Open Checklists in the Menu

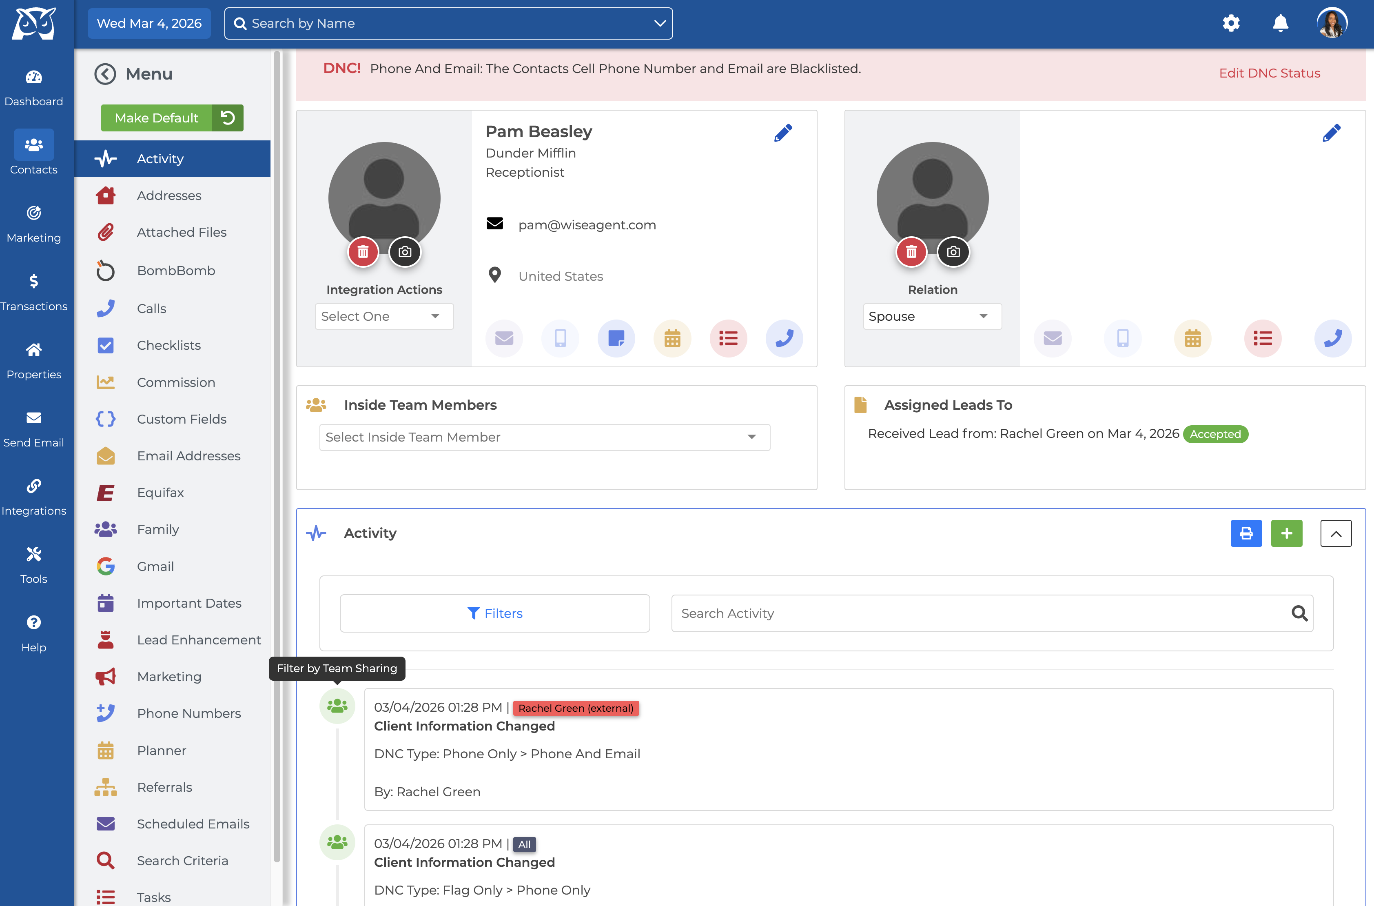coord(173,346)
